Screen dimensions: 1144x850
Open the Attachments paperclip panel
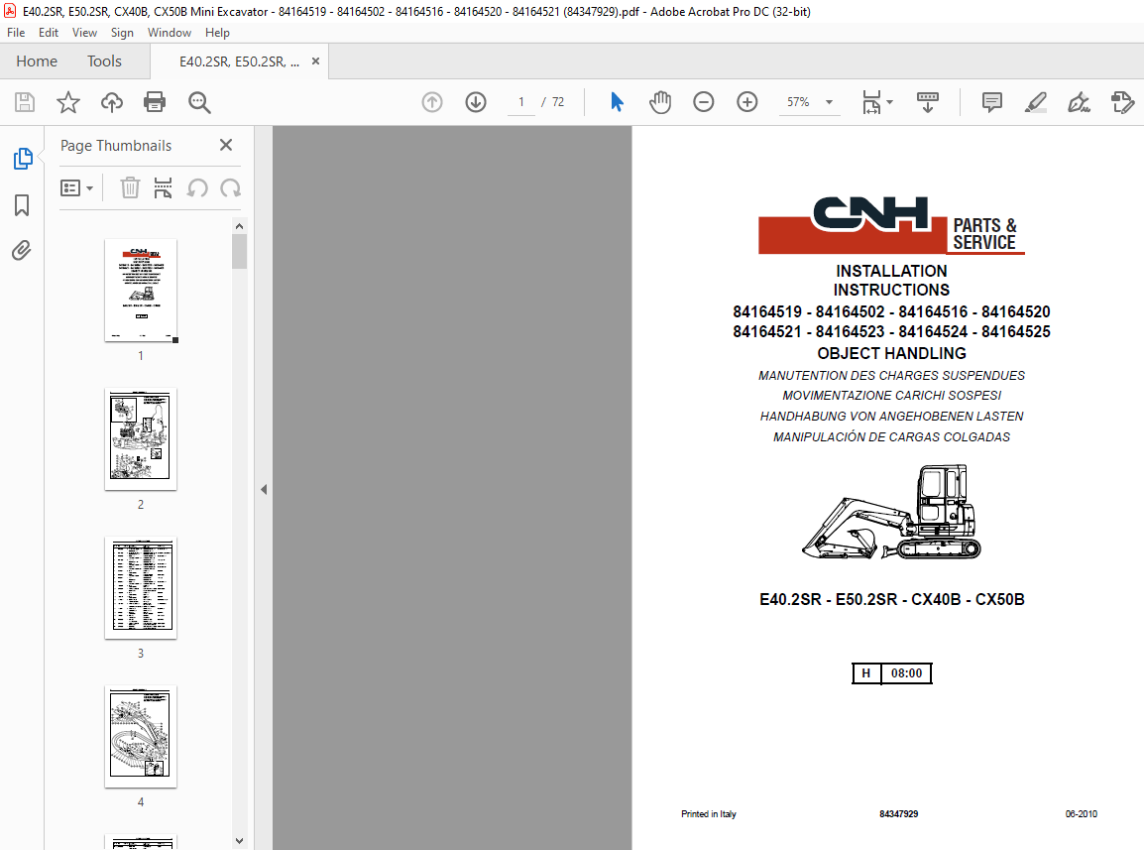[x=22, y=251]
